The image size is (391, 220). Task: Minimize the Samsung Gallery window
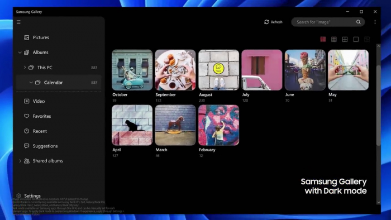click(x=347, y=12)
